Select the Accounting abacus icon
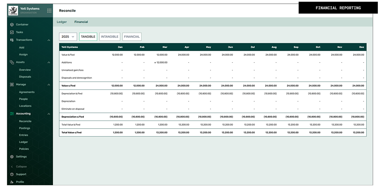The width and height of the screenshot is (380, 189). click(x=11, y=113)
